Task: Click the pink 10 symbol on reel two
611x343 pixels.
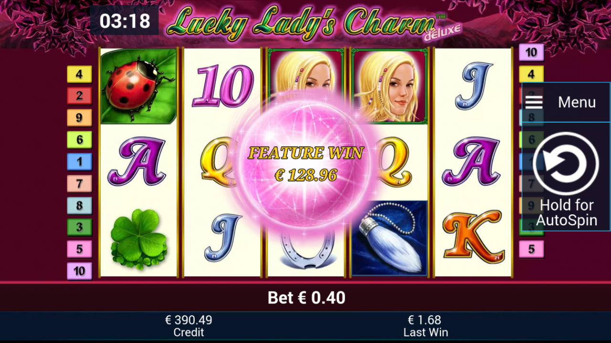Action: tap(222, 86)
